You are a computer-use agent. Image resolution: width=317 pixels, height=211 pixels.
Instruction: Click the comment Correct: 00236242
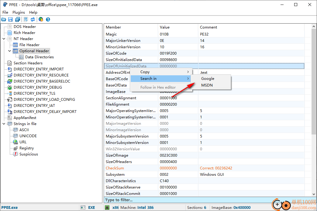pos(216,168)
